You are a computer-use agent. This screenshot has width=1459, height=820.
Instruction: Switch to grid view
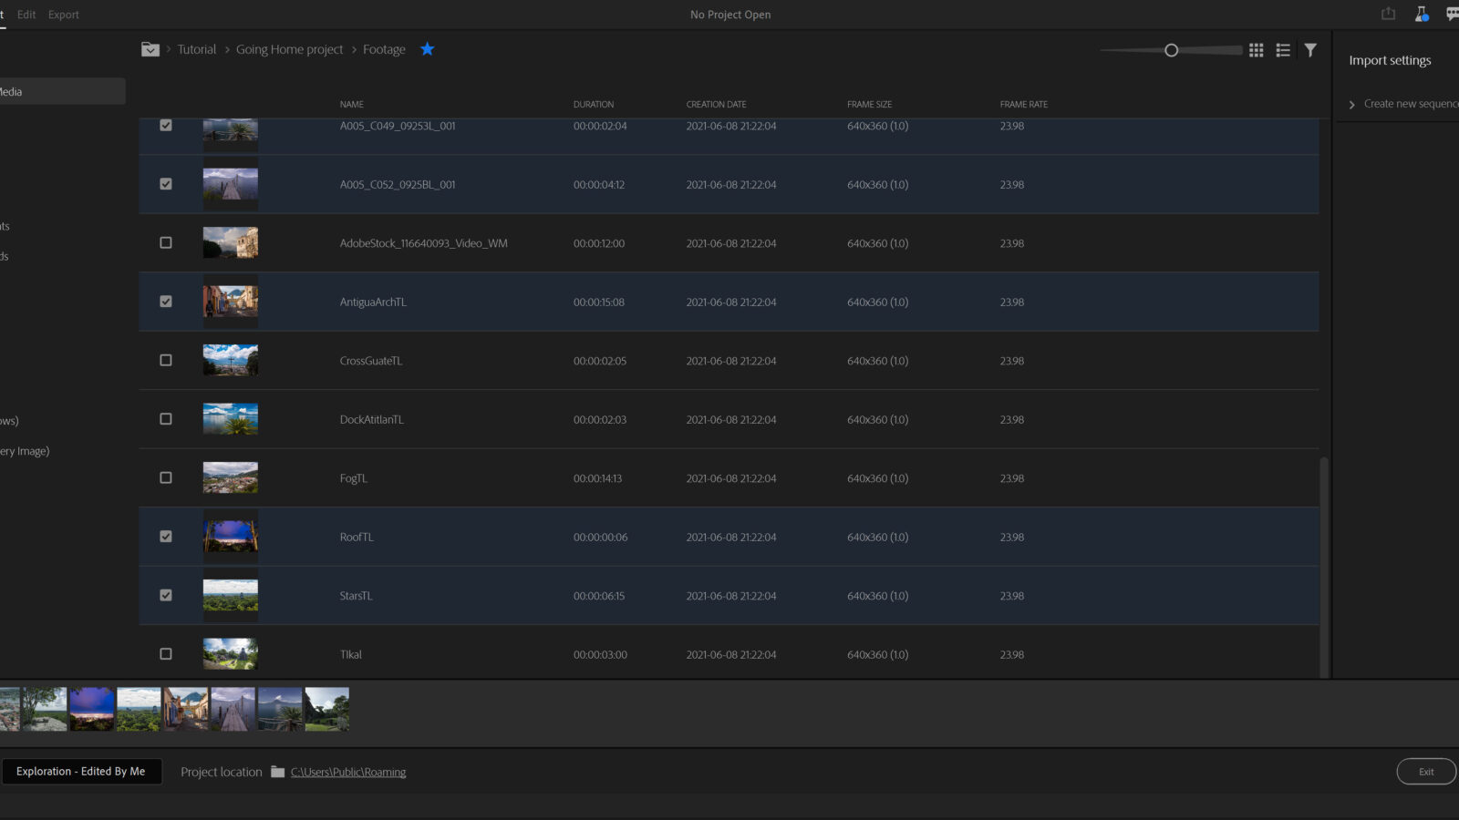1256,50
